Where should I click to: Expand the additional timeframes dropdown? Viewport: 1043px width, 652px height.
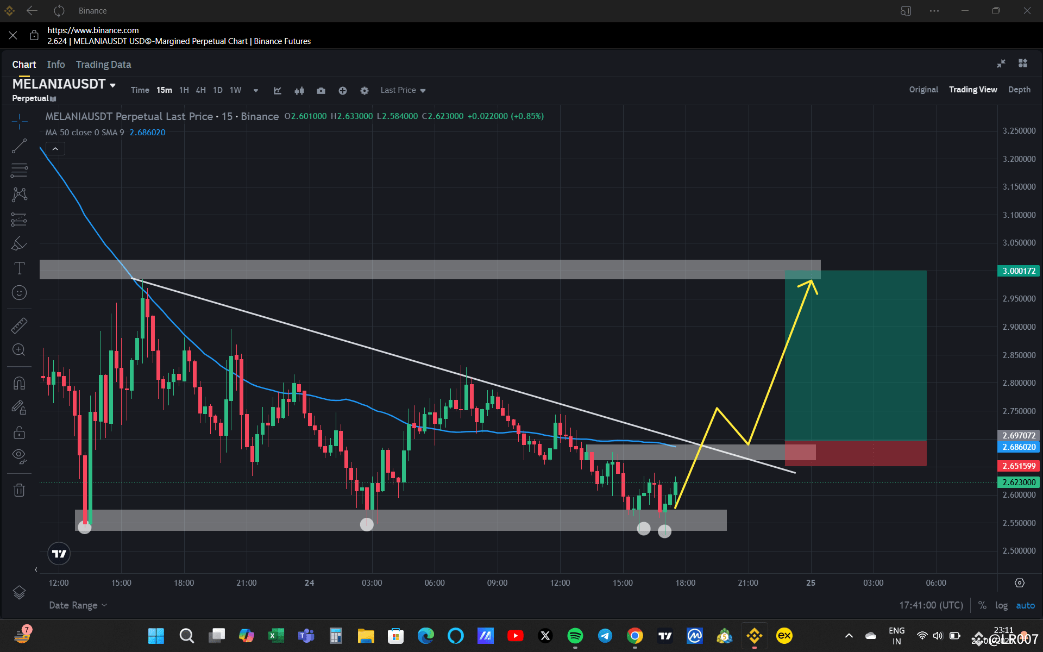pos(256,91)
